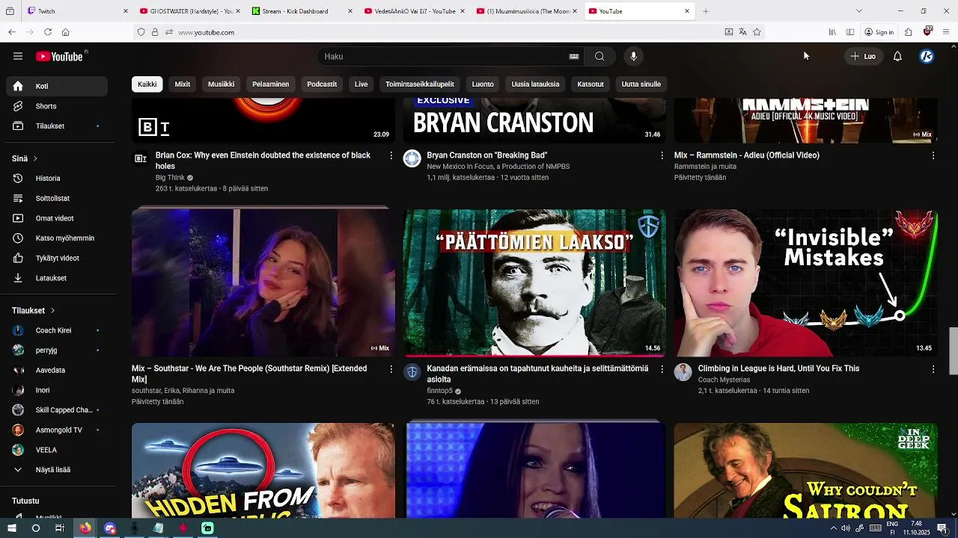
Task: Open Koti in the sidebar
Action: click(x=57, y=86)
